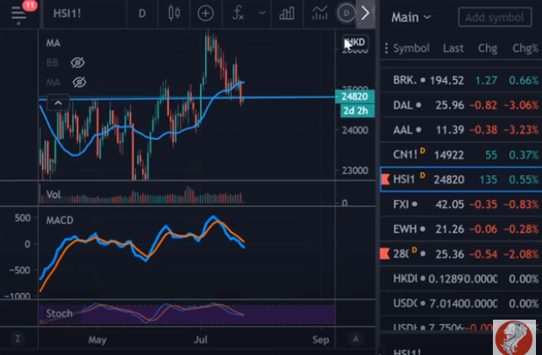Select the DAL watchlist row
Screen dimensions: 542x355
pos(461,105)
